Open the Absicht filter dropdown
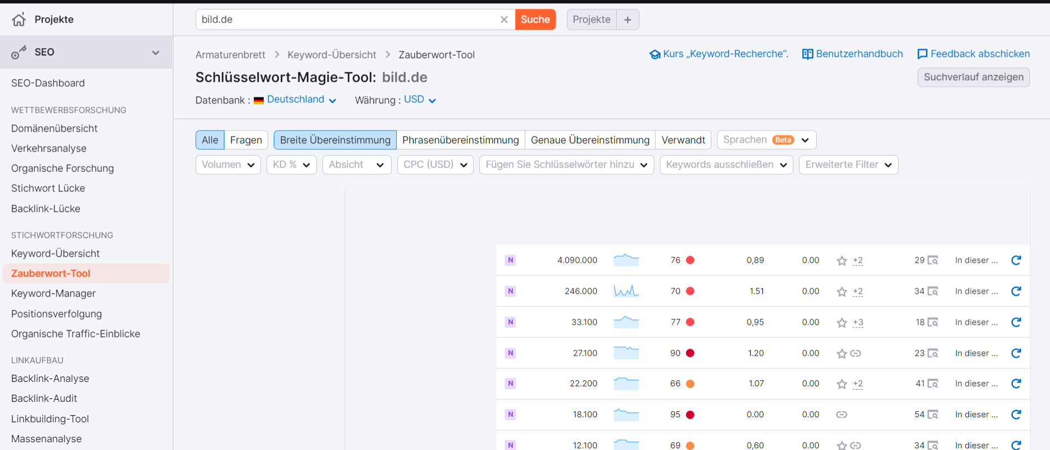1050x450 pixels. (x=357, y=165)
